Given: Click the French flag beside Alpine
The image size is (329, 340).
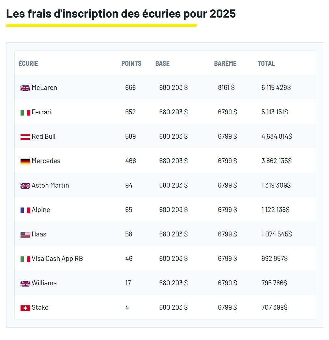Looking at the screenshot, I should [25, 210].
